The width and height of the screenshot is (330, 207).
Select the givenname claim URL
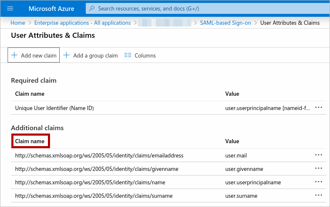click(x=97, y=169)
